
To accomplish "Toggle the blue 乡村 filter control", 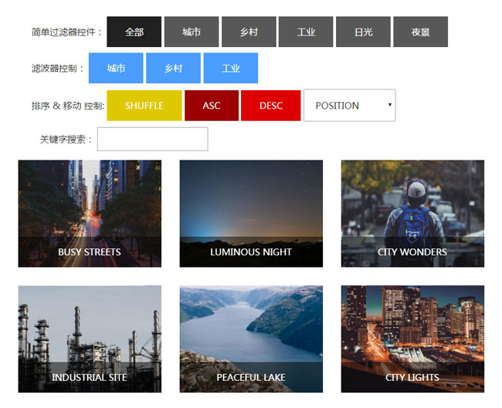I will pyautogui.click(x=173, y=68).
